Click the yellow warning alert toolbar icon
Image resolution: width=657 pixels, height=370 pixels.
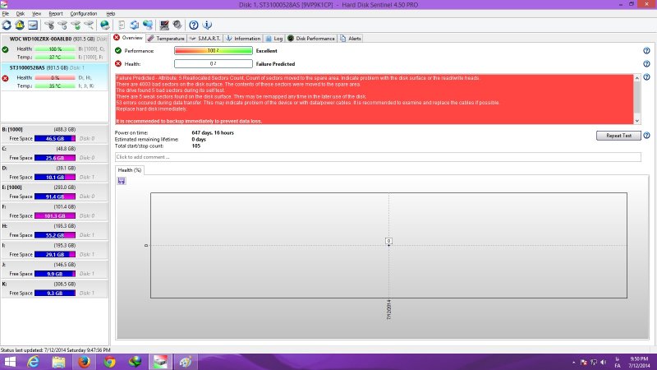(20, 25)
